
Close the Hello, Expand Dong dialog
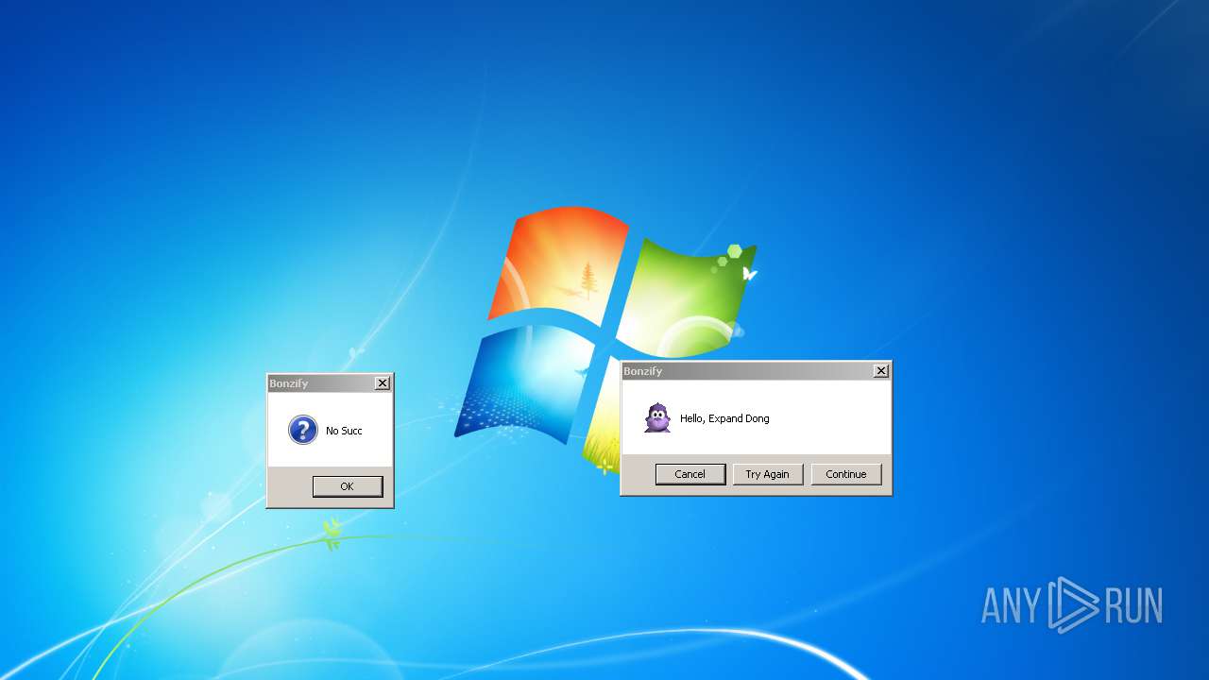pyautogui.click(x=880, y=371)
